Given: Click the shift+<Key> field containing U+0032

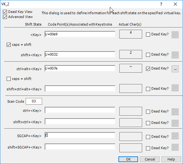Looking at the screenshot, I should pyautogui.click(x=80, y=54).
